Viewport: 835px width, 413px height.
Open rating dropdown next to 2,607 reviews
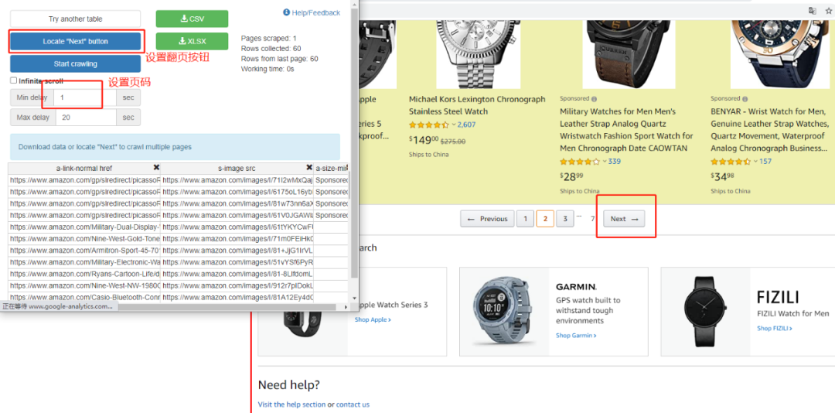coord(454,125)
